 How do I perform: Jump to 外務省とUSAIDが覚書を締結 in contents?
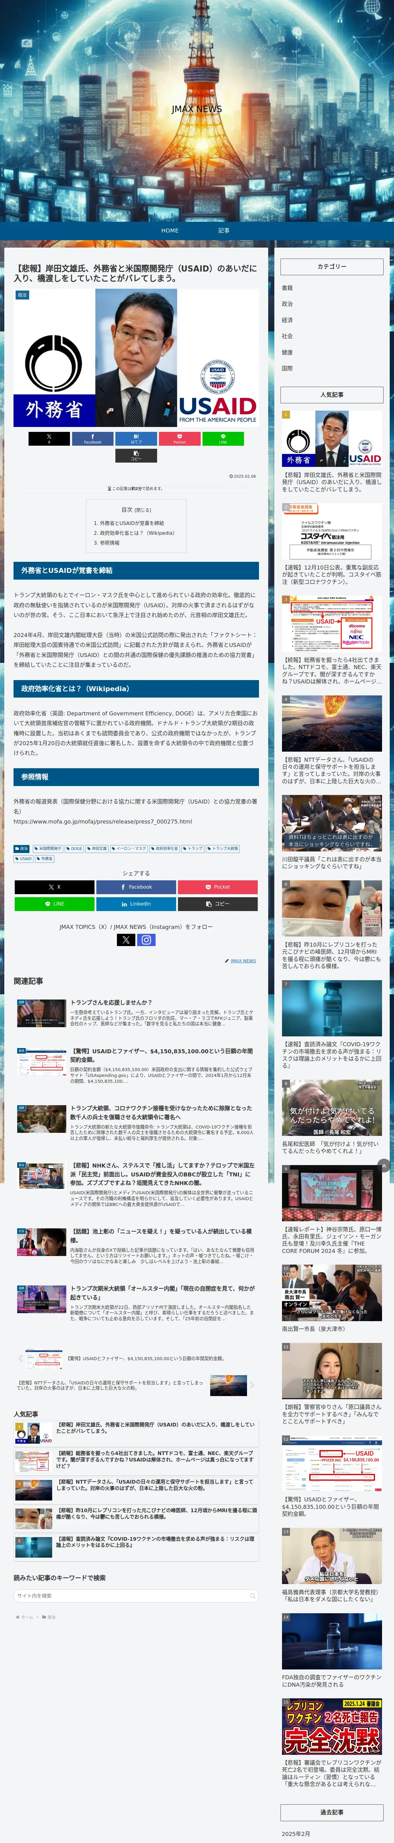point(132,523)
